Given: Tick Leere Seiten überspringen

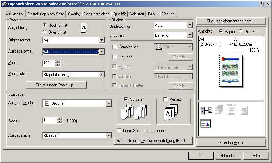Looking at the screenshot, I should tap(119, 130).
